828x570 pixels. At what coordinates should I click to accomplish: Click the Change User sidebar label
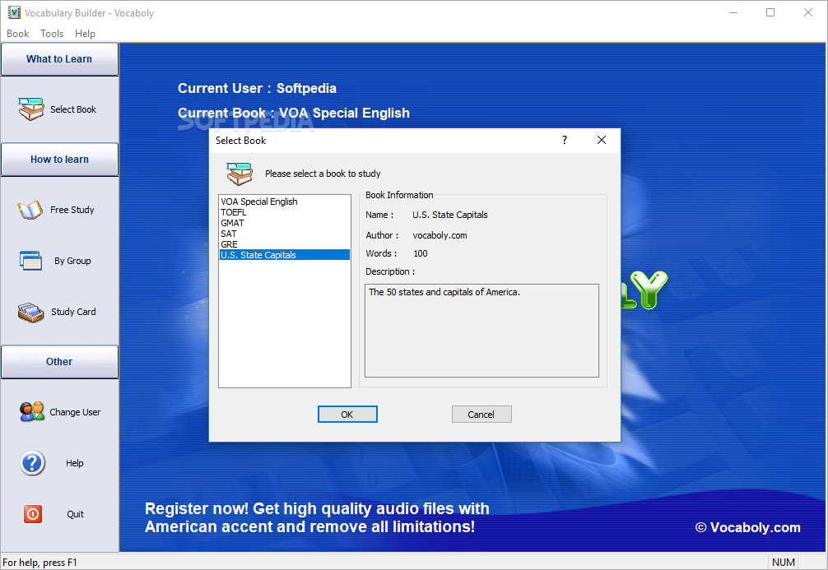[75, 412]
